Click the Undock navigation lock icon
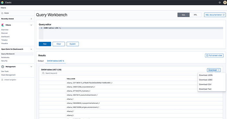 [x=2, y=80]
